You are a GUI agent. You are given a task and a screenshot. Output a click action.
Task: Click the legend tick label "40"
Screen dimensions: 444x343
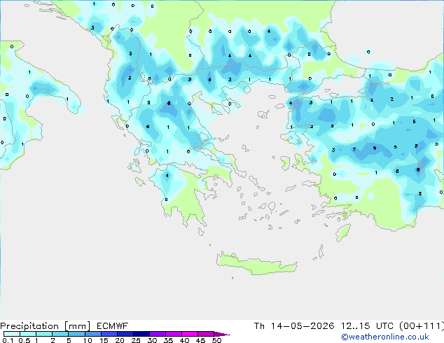[185, 340]
